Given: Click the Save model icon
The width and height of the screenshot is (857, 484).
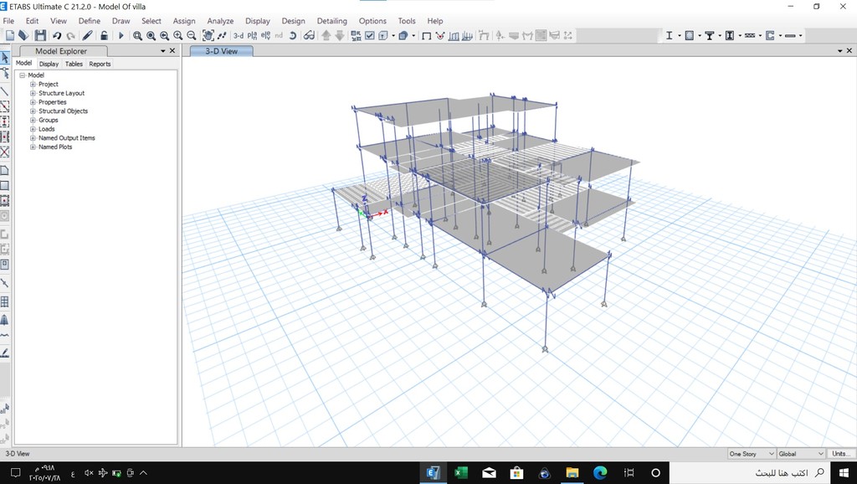Looking at the screenshot, I should pos(40,36).
